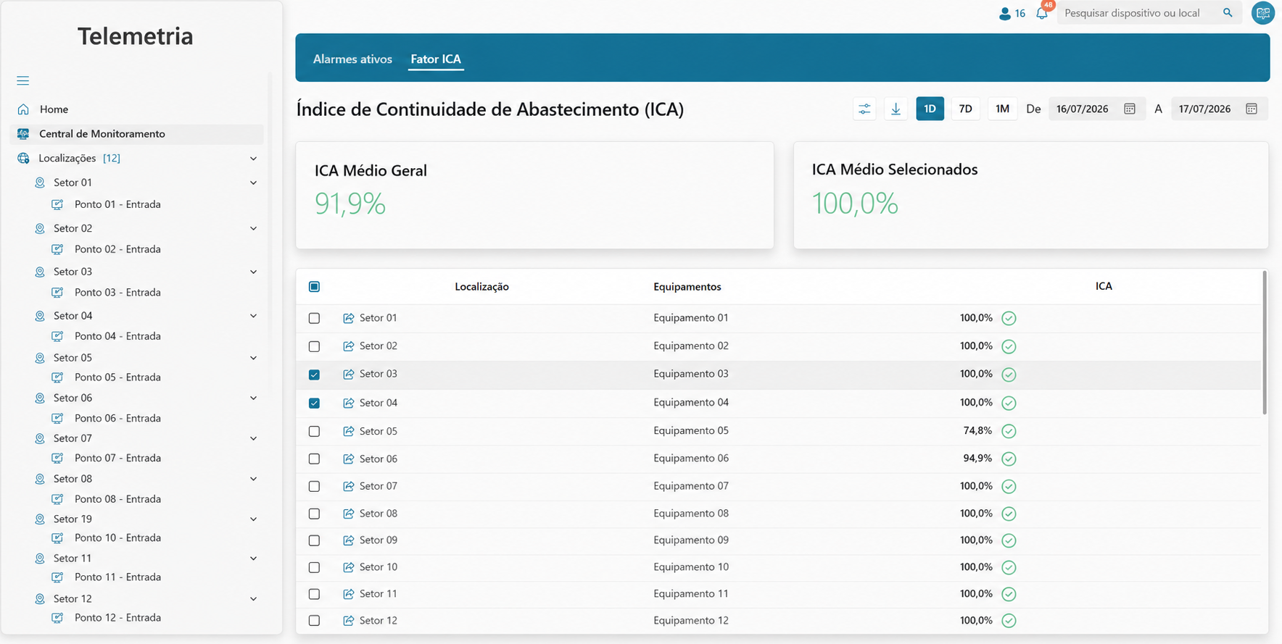1282x644 pixels.
Task: Check the Setor 07 row checkbox
Action: (x=314, y=486)
